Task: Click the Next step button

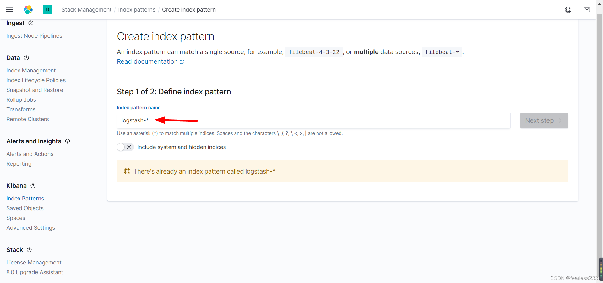Action: (x=544, y=120)
